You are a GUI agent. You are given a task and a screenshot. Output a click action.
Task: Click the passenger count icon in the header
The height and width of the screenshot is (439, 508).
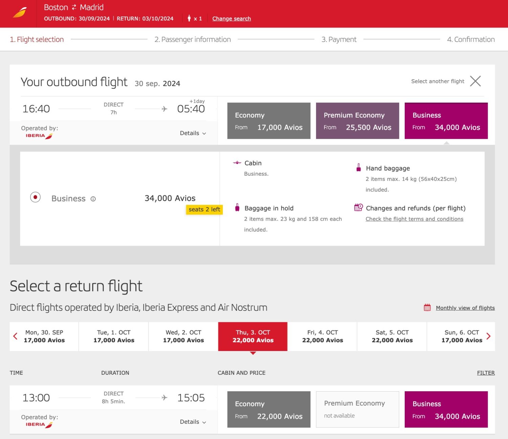(x=189, y=19)
